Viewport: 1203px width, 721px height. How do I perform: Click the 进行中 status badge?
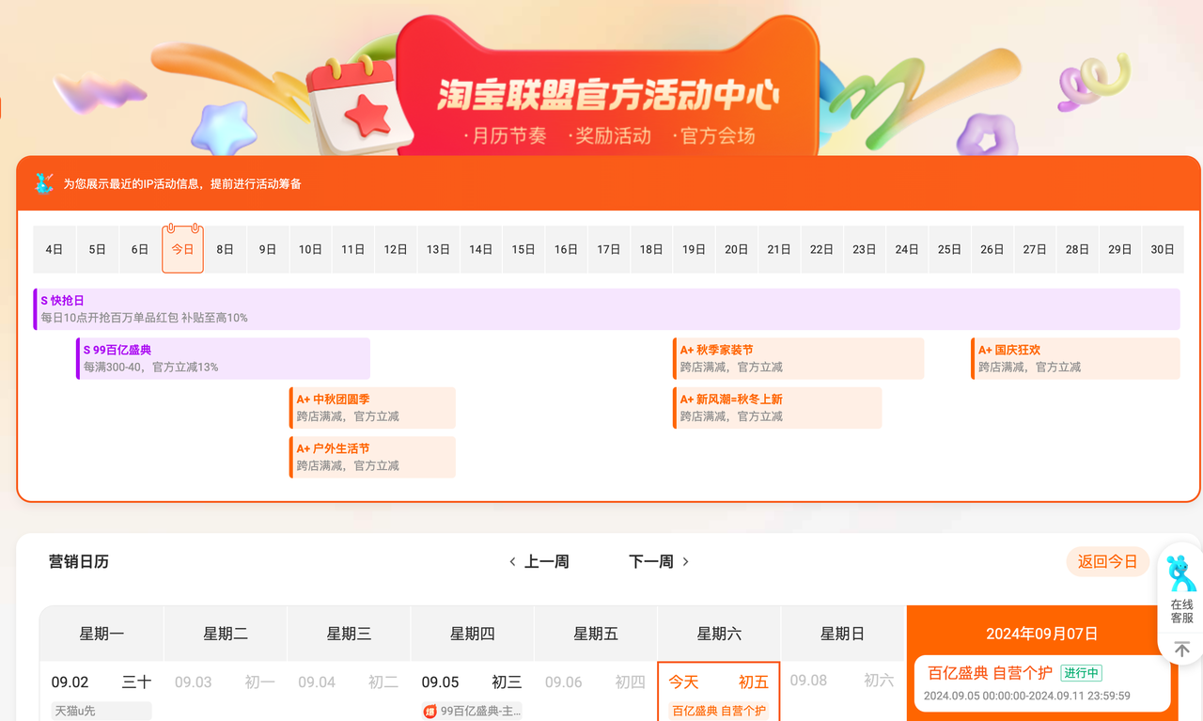click(1081, 673)
